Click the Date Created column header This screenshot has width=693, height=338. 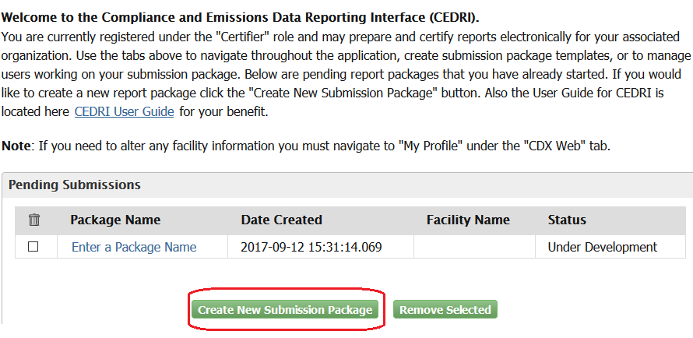pos(281,220)
